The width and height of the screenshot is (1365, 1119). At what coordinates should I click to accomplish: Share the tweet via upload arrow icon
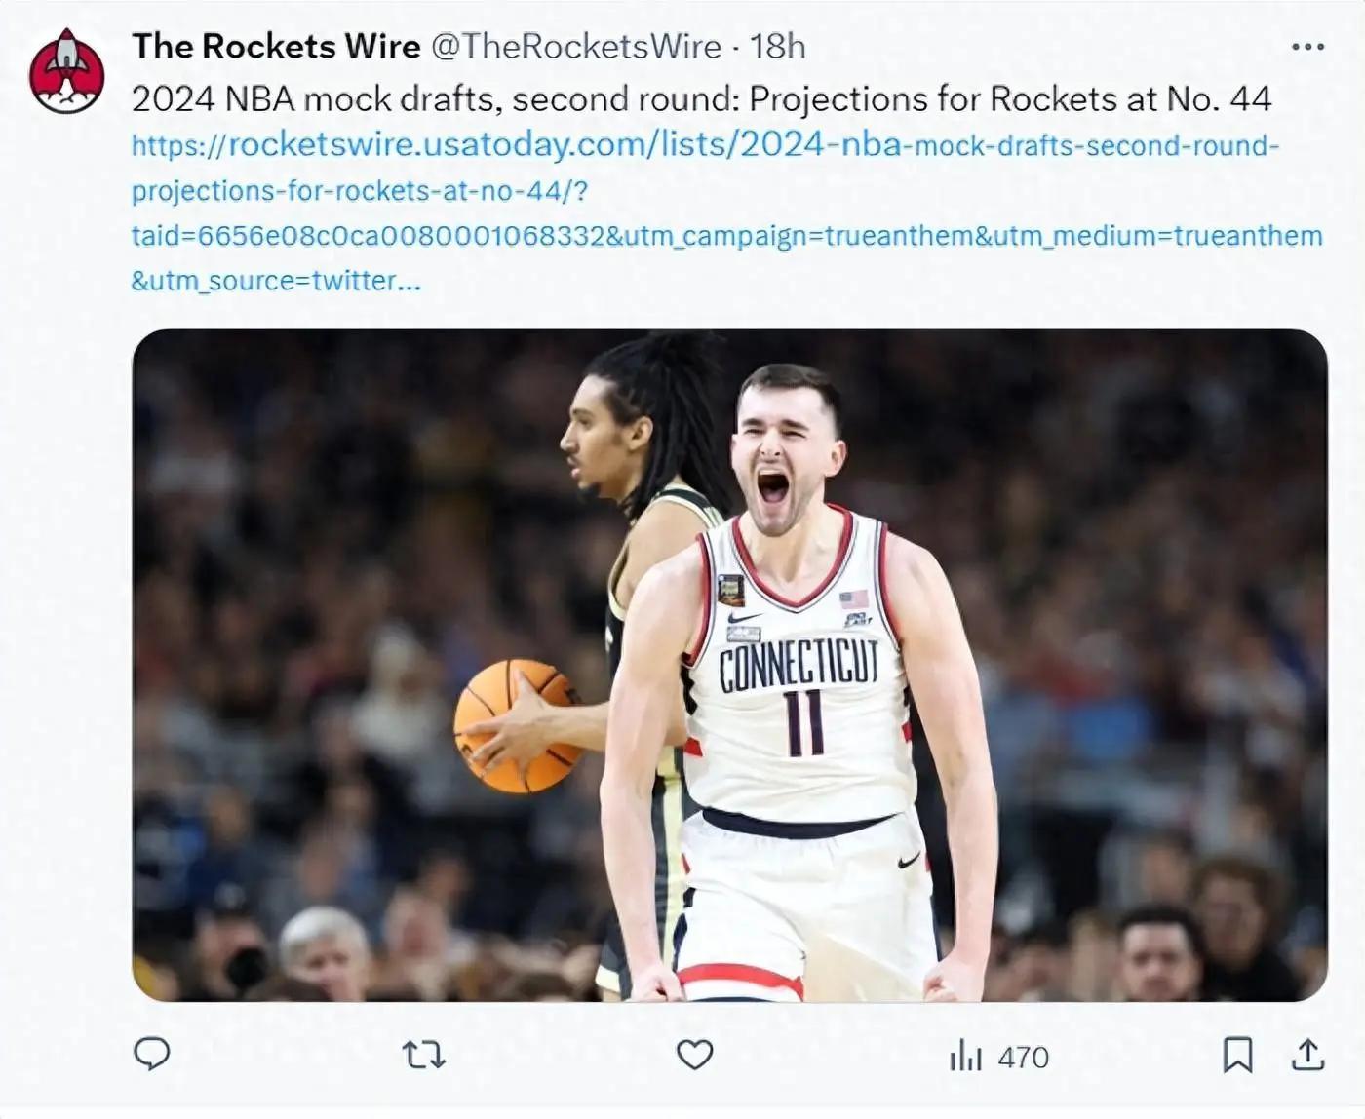(1307, 1054)
